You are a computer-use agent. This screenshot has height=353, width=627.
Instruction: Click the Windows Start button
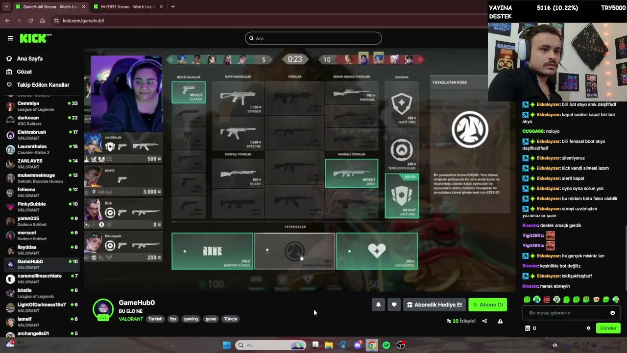tap(226, 345)
